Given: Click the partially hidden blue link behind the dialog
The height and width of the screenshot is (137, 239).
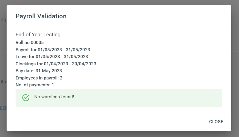Looking at the screenshot, I should pos(3,108).
